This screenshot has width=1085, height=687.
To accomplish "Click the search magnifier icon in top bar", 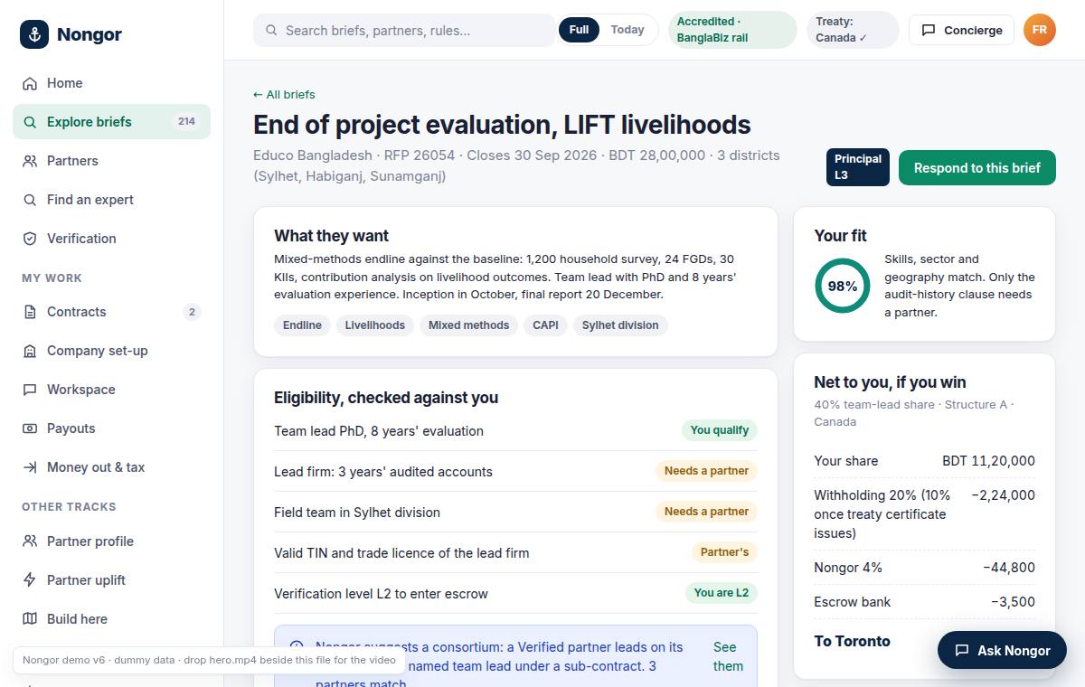I will (x=271, y=31).
